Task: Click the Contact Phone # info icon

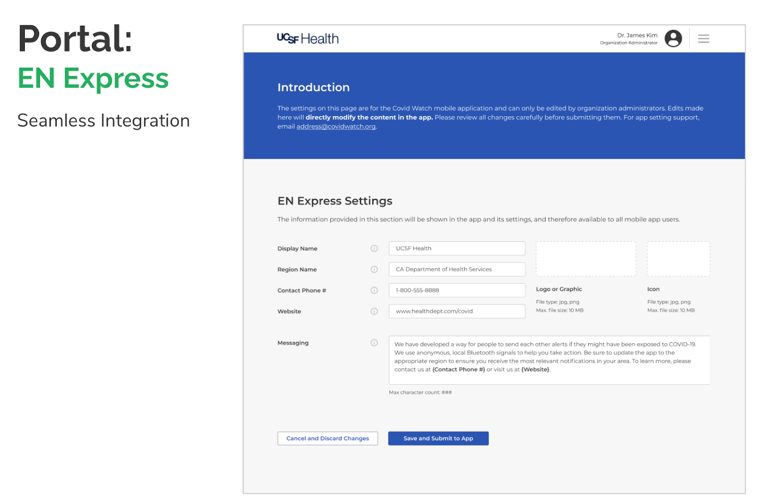Action: coord(374,290)
